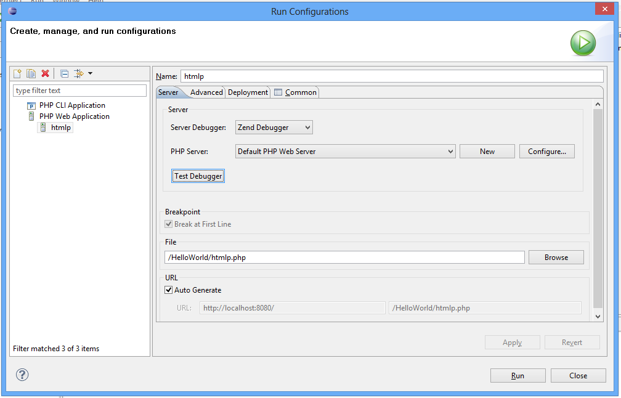Click the Duplicate configuration icon
This screenshot has width=621, height=398.
pos(31,73)
